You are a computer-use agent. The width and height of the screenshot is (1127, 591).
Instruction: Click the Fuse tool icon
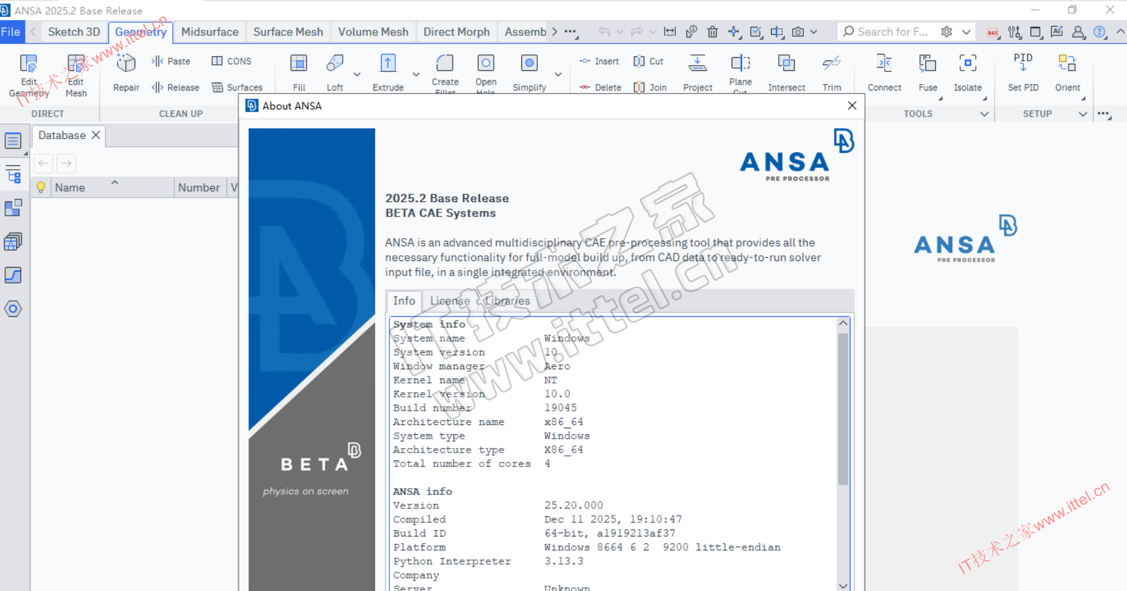tap(927, 64)
